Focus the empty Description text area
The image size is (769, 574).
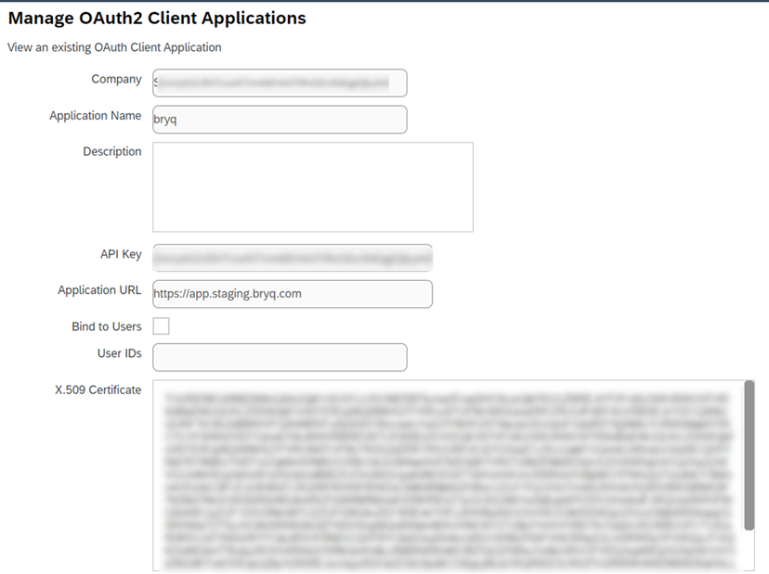[x=312, y=186]
